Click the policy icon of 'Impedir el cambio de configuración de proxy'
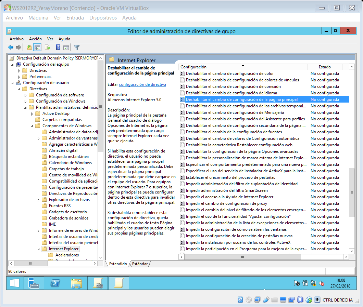 (x=182, y=203)
